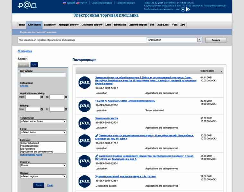The width and height of the screenshot is (244, 192).
Task: Clear the Bidding 'to' date
Action: point(66,109)
